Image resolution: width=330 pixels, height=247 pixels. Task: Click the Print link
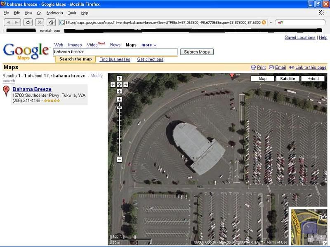262,68
